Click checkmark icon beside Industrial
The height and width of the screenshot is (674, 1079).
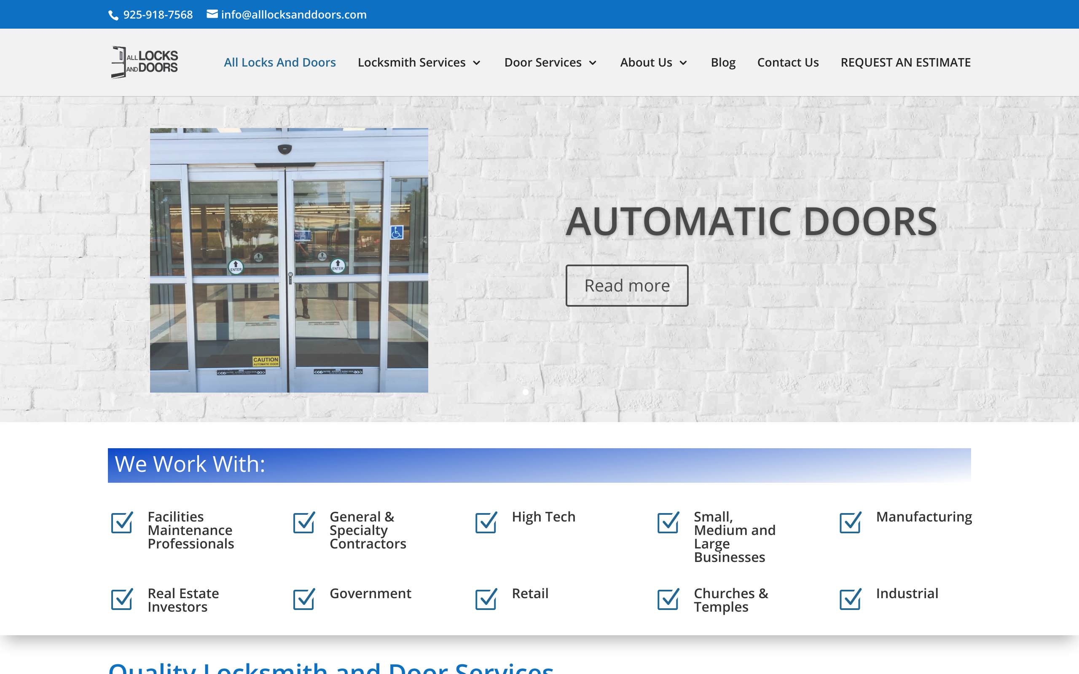click(x=850, y=599)
